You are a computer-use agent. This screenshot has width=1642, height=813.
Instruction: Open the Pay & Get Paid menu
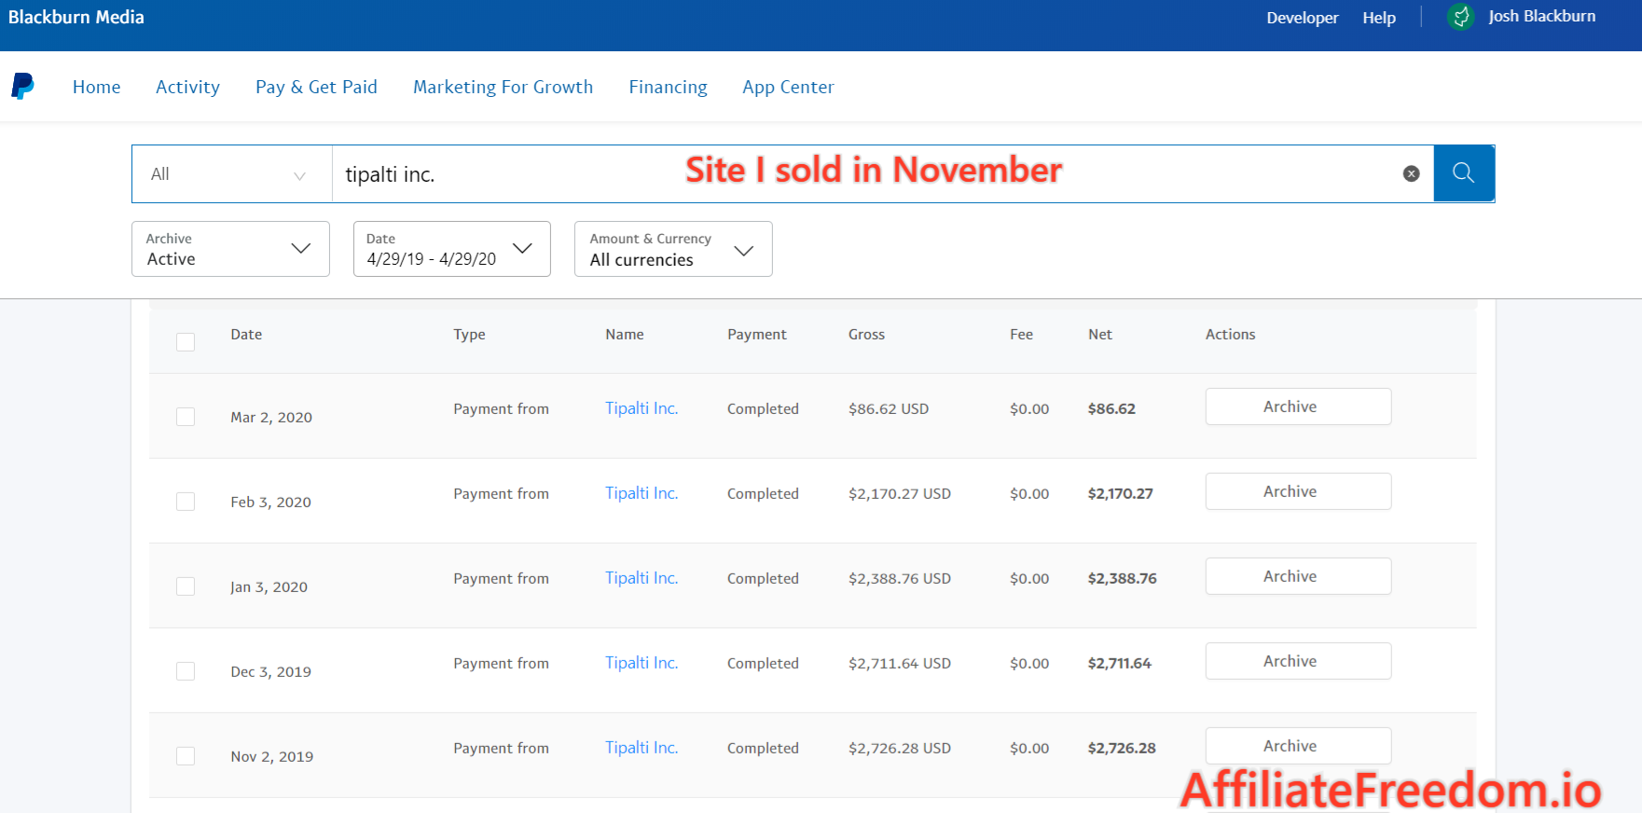pos(316,87)
